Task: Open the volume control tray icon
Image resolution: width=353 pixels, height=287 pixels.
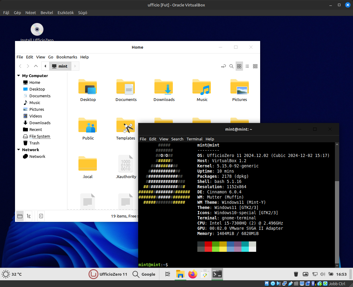Action: pos(323,274)
